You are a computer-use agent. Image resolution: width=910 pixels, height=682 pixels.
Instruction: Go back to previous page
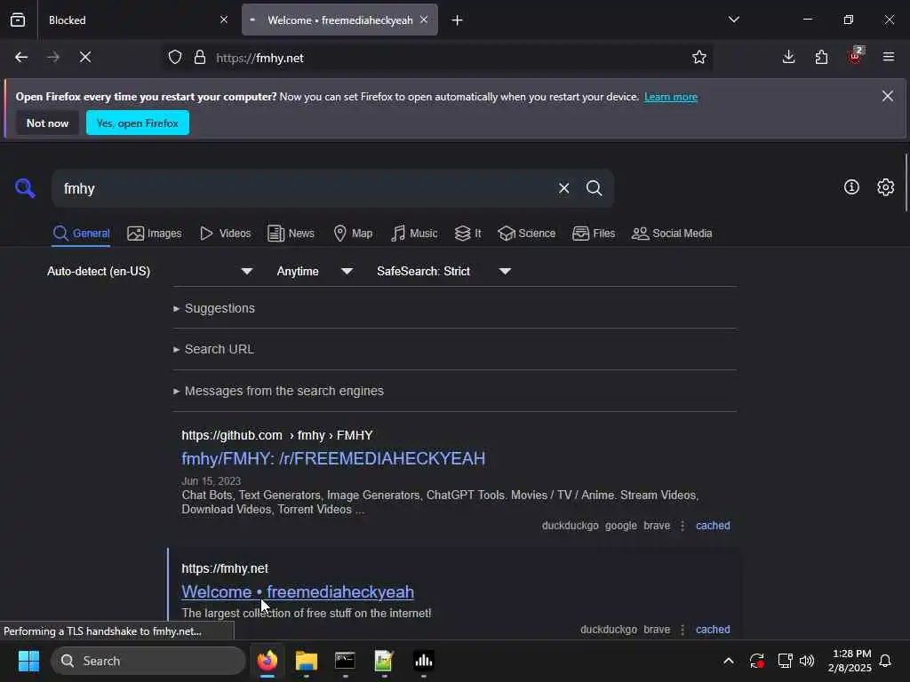[21, 57]
